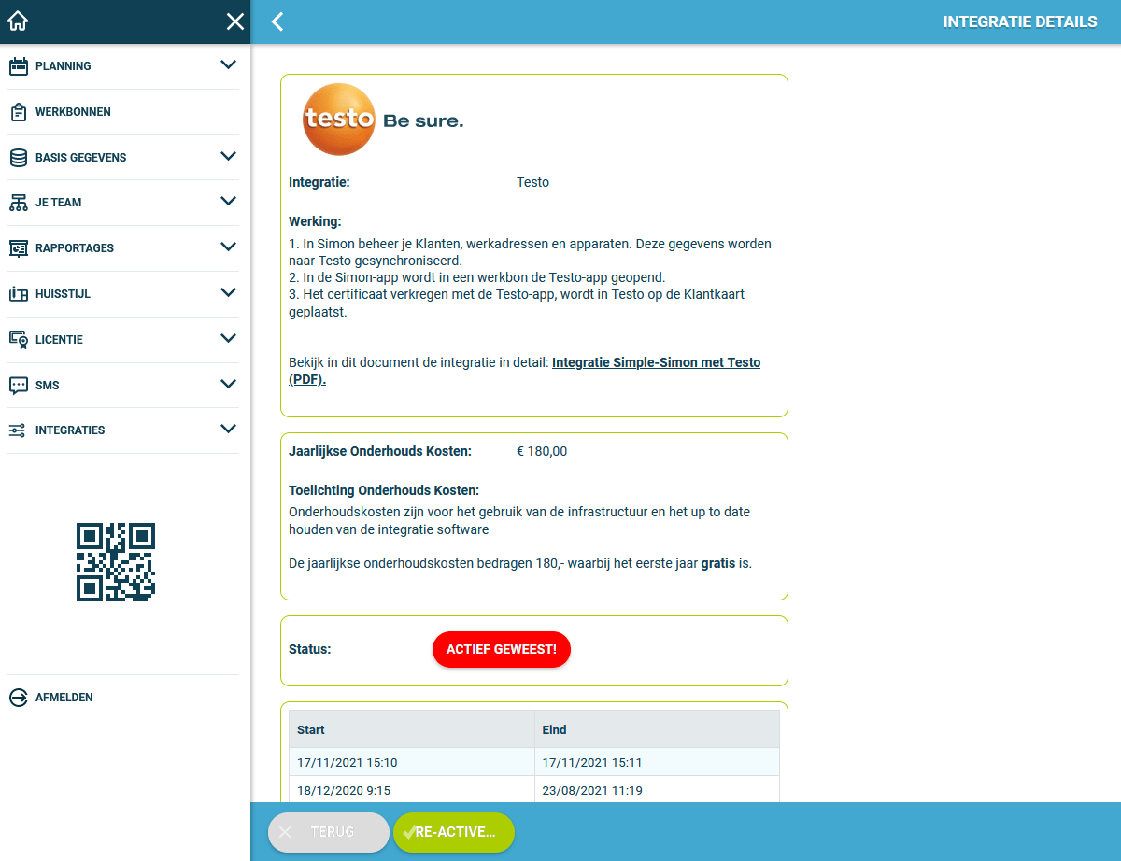Click the Toelichting Onderhouds Kosten heading
The height and width of the screenshot is (861, 1121).
coord(384,490)
